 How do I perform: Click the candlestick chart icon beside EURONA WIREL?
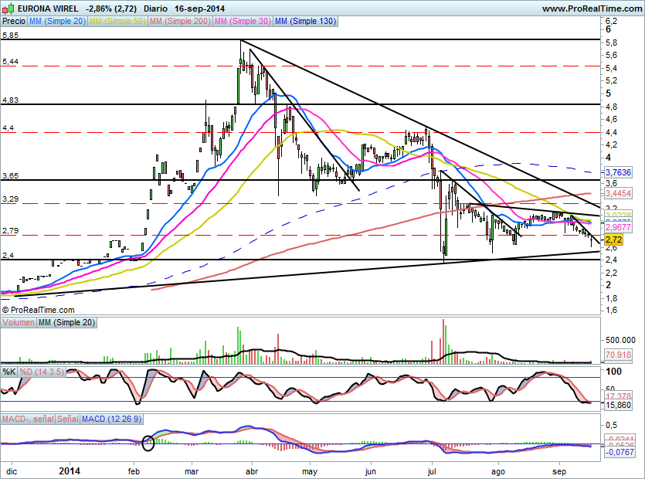[8, 8]
